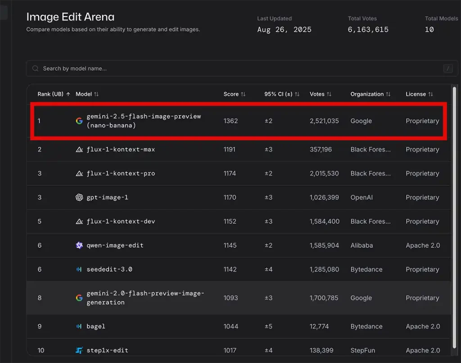This screenshot has width=461, height=363.
Task: Click the 1,700,785 votes cell
Action: pyautogui.click(x=324, y=298)
